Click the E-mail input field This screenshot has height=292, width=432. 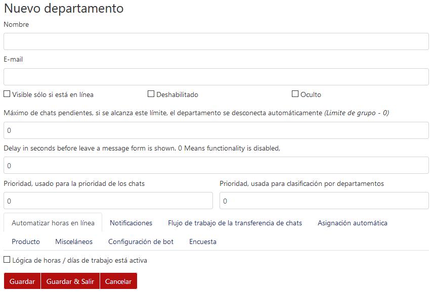(x=216, y=77)
